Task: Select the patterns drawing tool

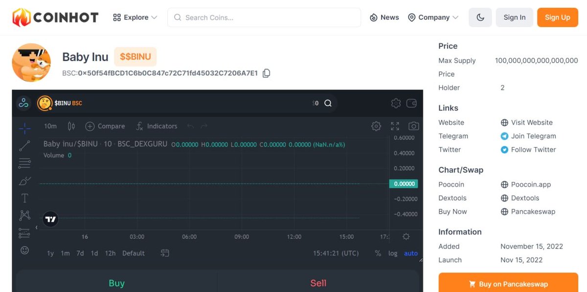Action: pos(24,215)
